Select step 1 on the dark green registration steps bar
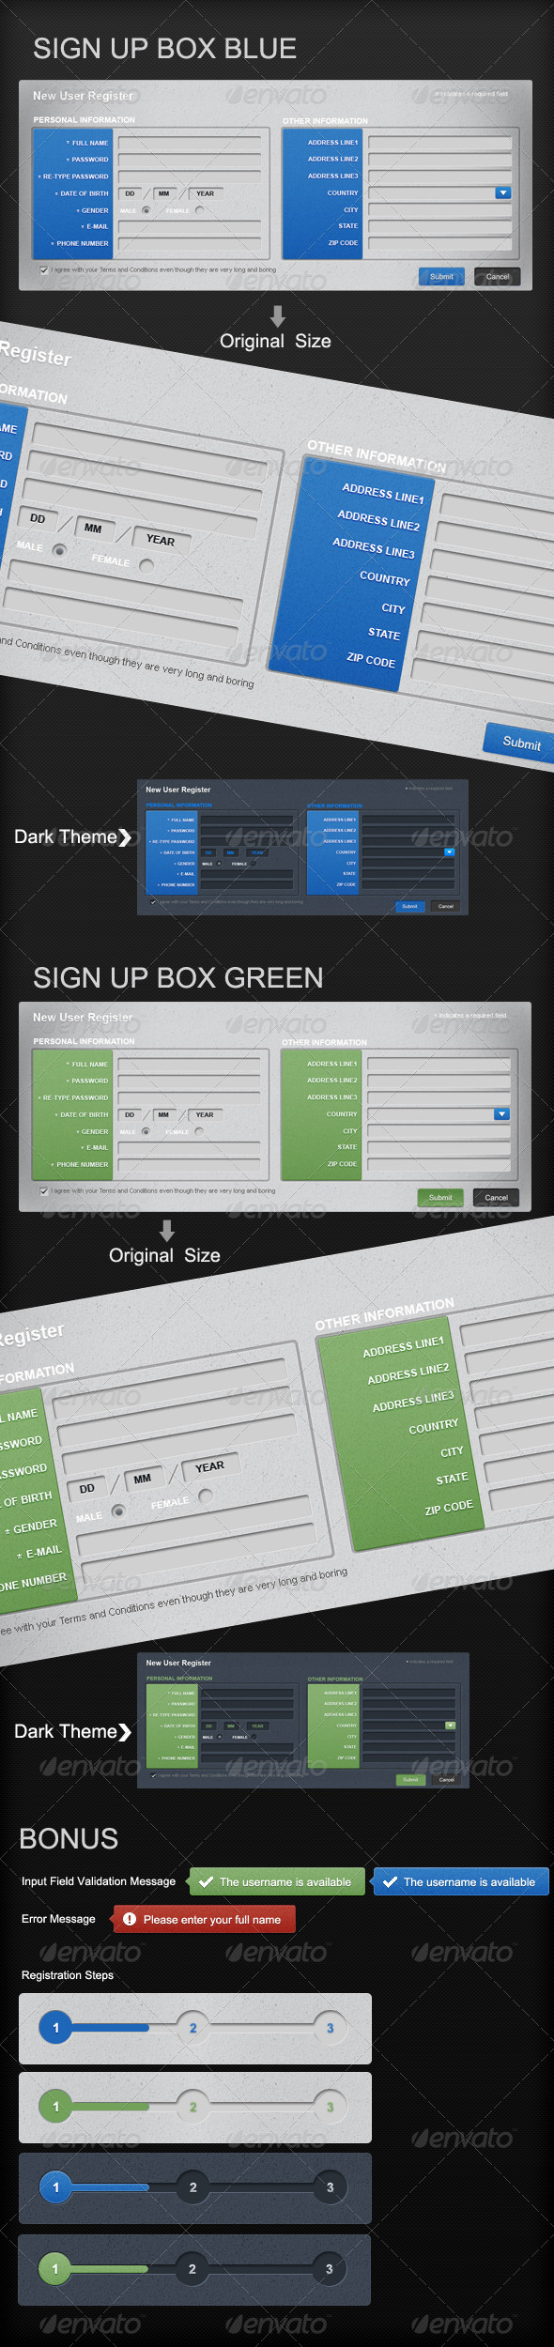554x2347 pixels. [x=54, y=2269]
